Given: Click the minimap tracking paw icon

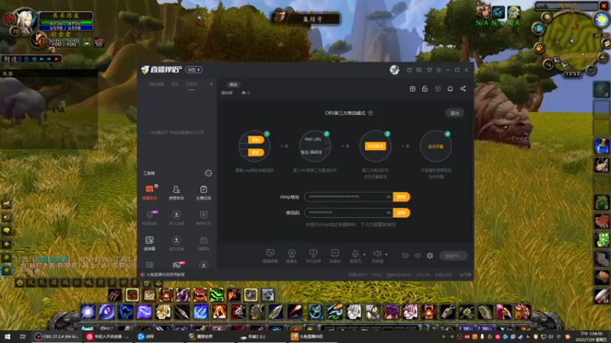Looking at the screenshot, I should [539, 48].
